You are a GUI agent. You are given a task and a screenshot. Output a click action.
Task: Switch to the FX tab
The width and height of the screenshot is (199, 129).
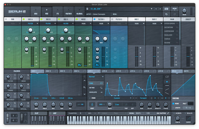point(58,12)
